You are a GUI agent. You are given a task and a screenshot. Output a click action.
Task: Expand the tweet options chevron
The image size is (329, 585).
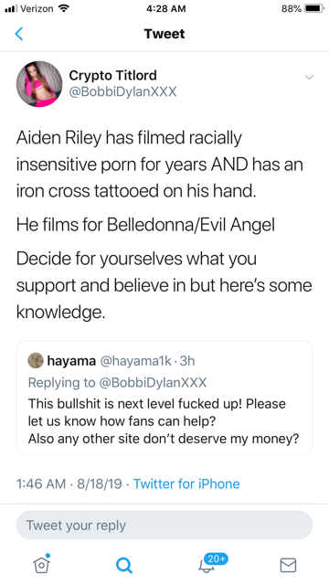309,77
